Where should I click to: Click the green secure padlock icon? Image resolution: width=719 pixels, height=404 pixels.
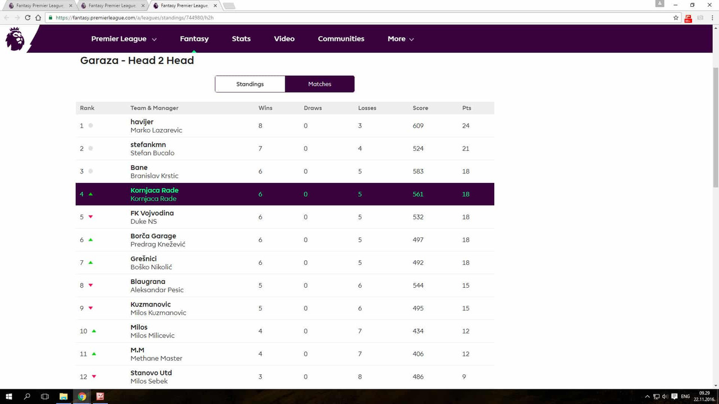[x=51, y=17]
